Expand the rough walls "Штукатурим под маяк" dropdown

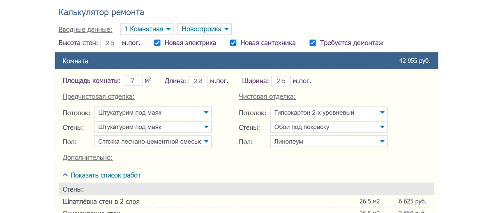tap(153, 127)
